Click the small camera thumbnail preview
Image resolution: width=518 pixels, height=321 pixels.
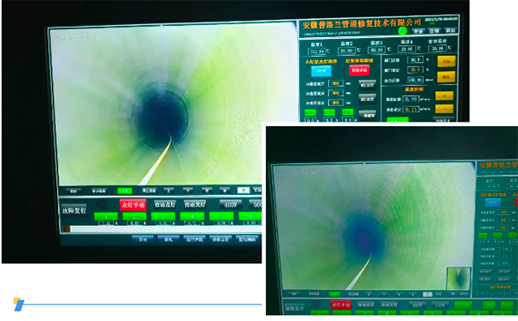[x=458, y=278]
